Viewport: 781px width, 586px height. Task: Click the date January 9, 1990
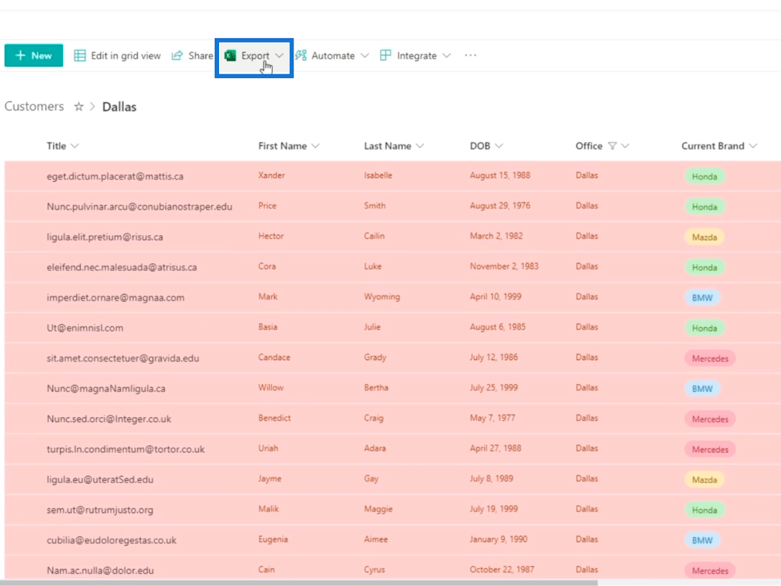coord(498,539)
